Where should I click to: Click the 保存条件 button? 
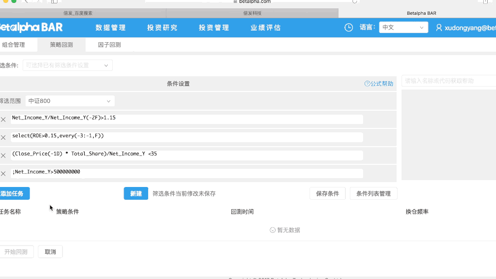(327, 193)
